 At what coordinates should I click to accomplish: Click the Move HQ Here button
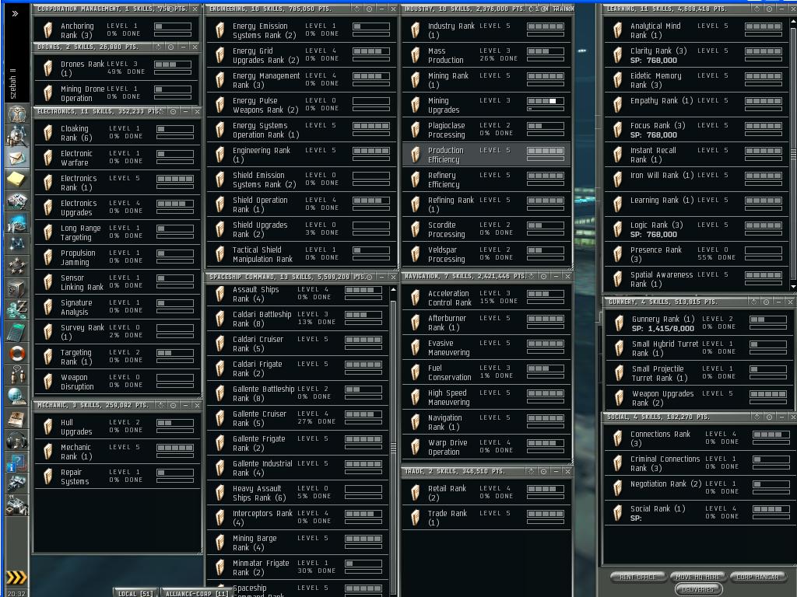[698, 577]
